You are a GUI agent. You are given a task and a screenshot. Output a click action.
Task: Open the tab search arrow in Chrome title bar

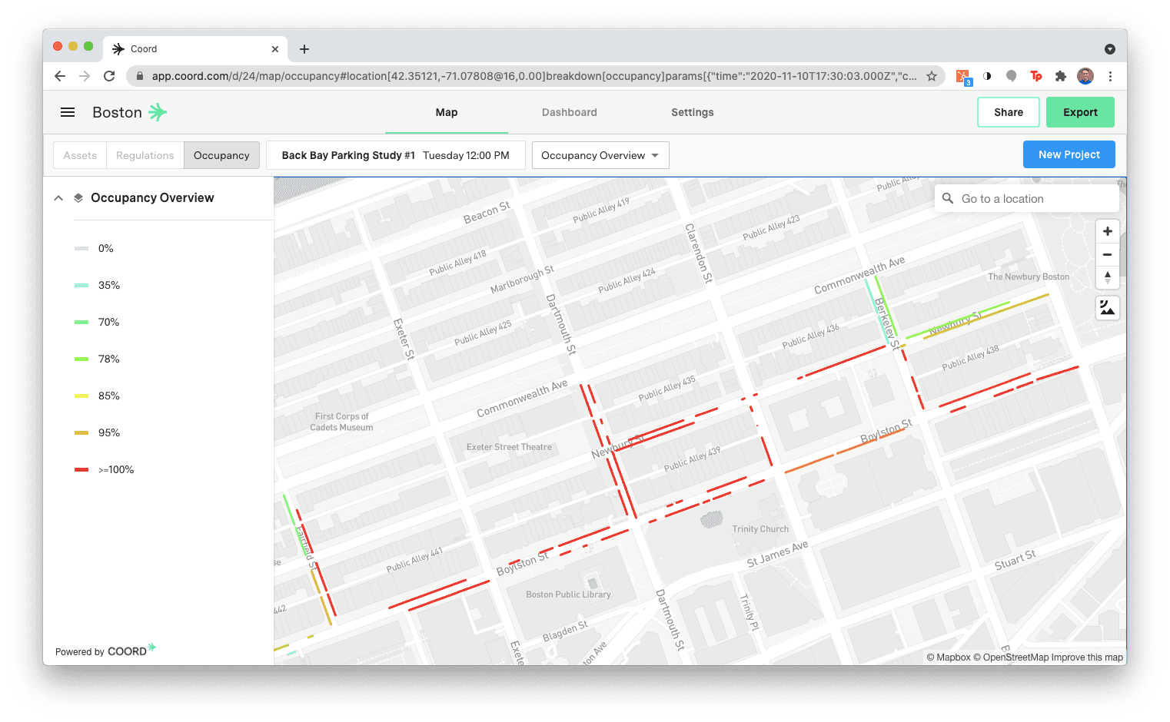pos(1110,49)
